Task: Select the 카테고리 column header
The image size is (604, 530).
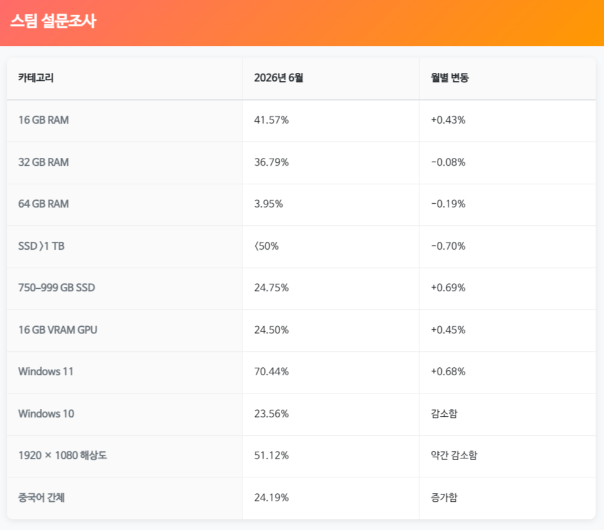Action: tap(36, 78)
